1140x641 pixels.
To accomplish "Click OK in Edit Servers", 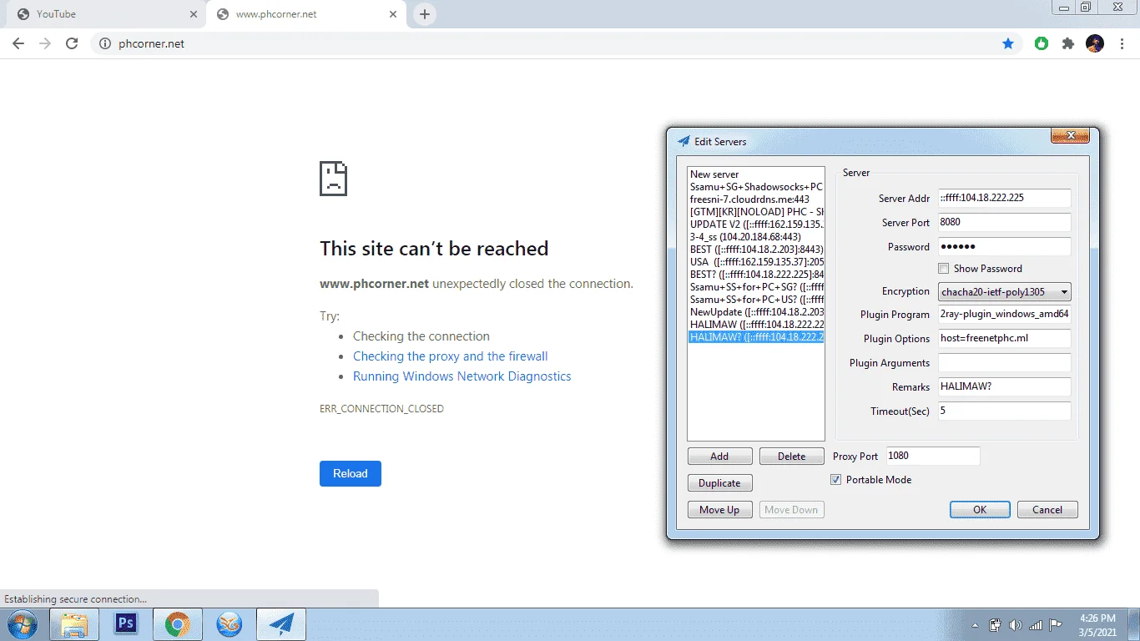I will [x=980, y=510].
